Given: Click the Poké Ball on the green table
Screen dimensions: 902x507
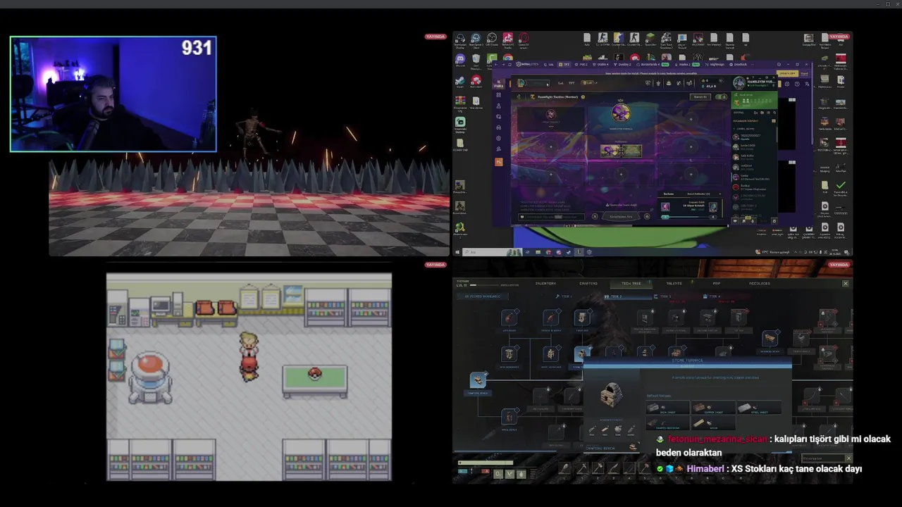Looking at the screenshot, I should pos(315,375).
